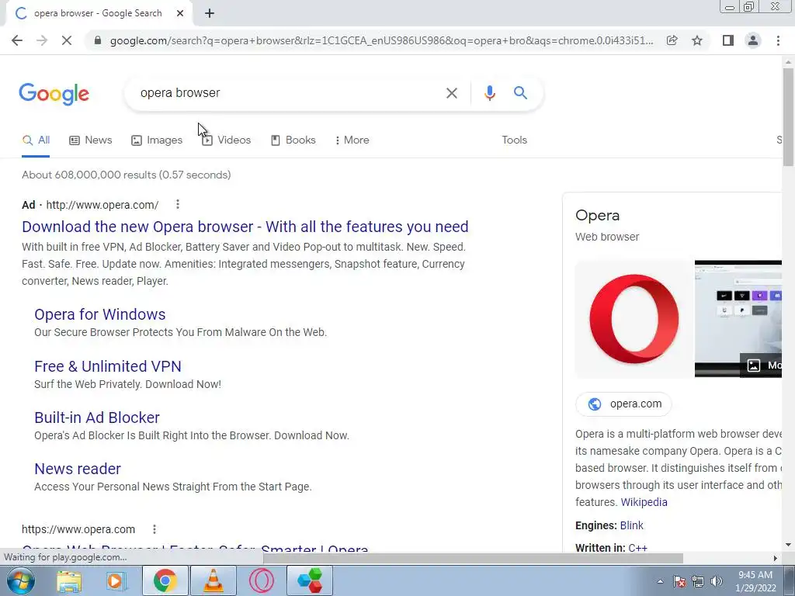Screen dimensions: 795x596
Task: Click the Google search magnifier button
Action: (x=520, y=93)
